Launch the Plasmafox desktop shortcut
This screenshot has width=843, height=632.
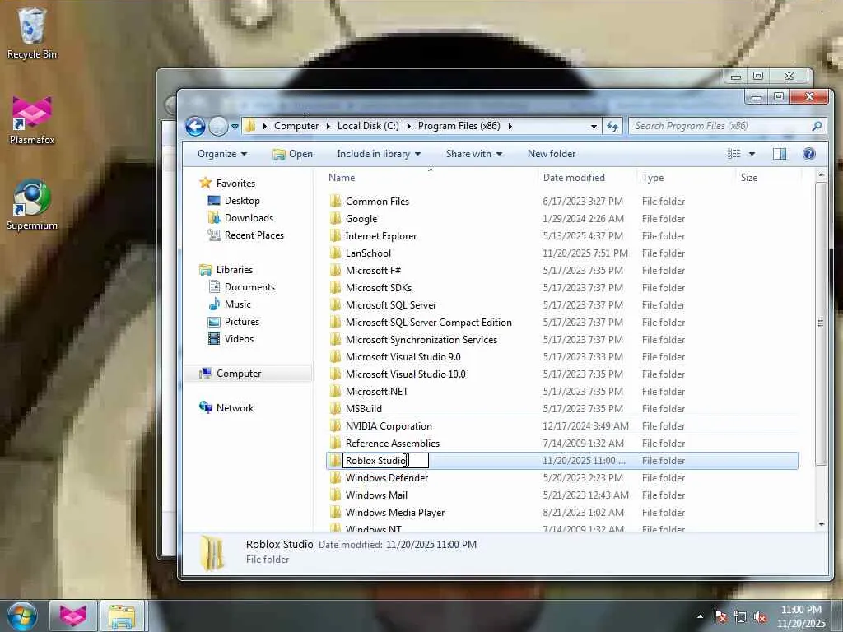pos(32,120)
